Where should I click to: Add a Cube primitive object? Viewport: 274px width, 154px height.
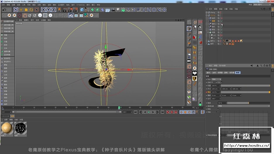[x=82, y=10]
